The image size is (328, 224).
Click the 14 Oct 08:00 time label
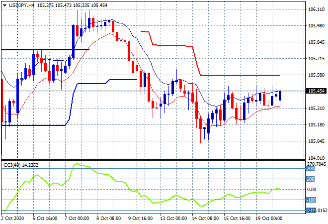205,219
